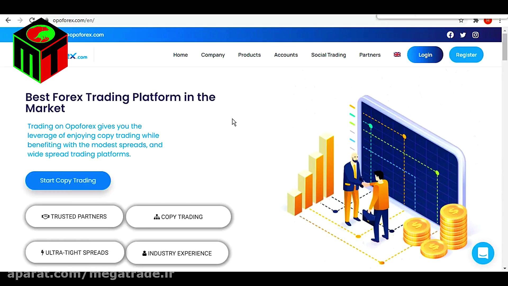The width and height of the screenshot is (508, 286).
Task: Bookmark this page with the star icon
Action: pos(461,21)
